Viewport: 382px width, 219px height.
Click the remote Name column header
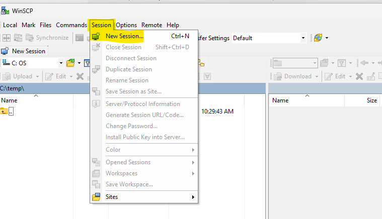pos(307,100)
